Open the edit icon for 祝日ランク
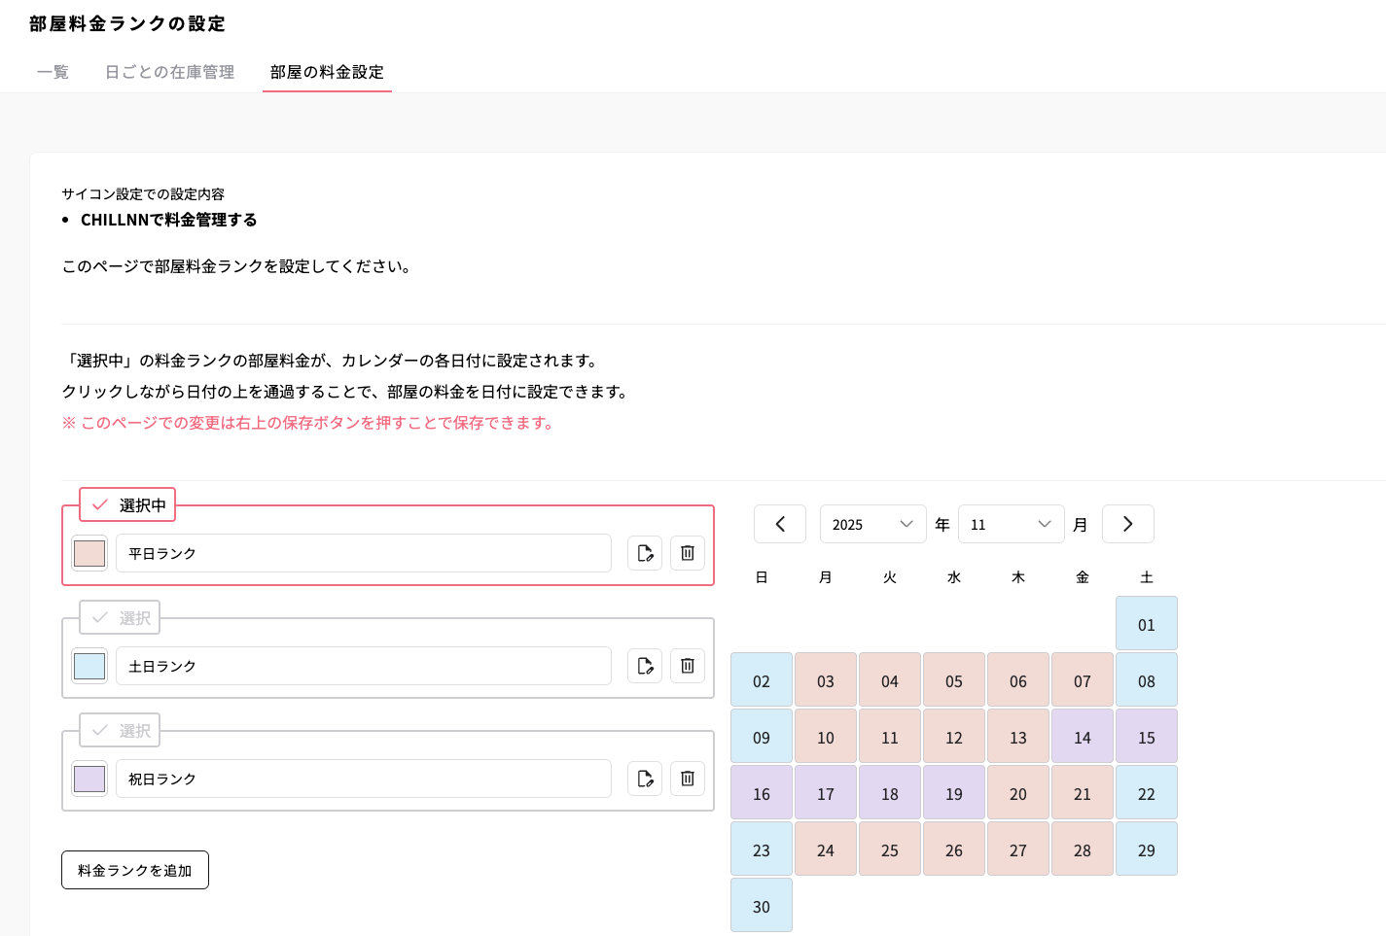This screenshot has height=936, width=1386. [644, 779]
